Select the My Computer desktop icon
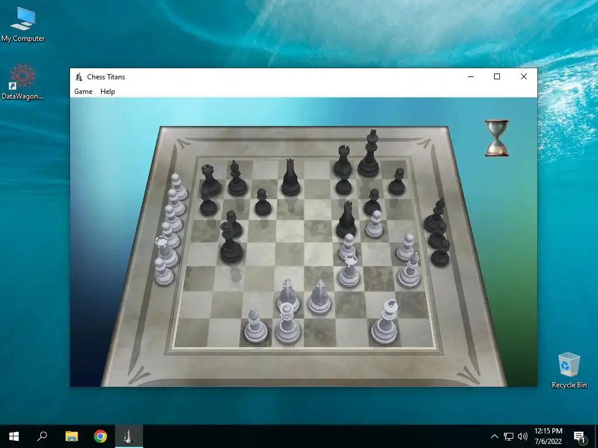 click(x=23, y=24)
